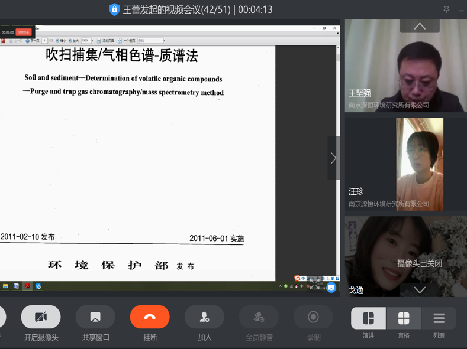Click the PDF reader icon in shared taskbar

pyautogui.click(x=27, y=286)
